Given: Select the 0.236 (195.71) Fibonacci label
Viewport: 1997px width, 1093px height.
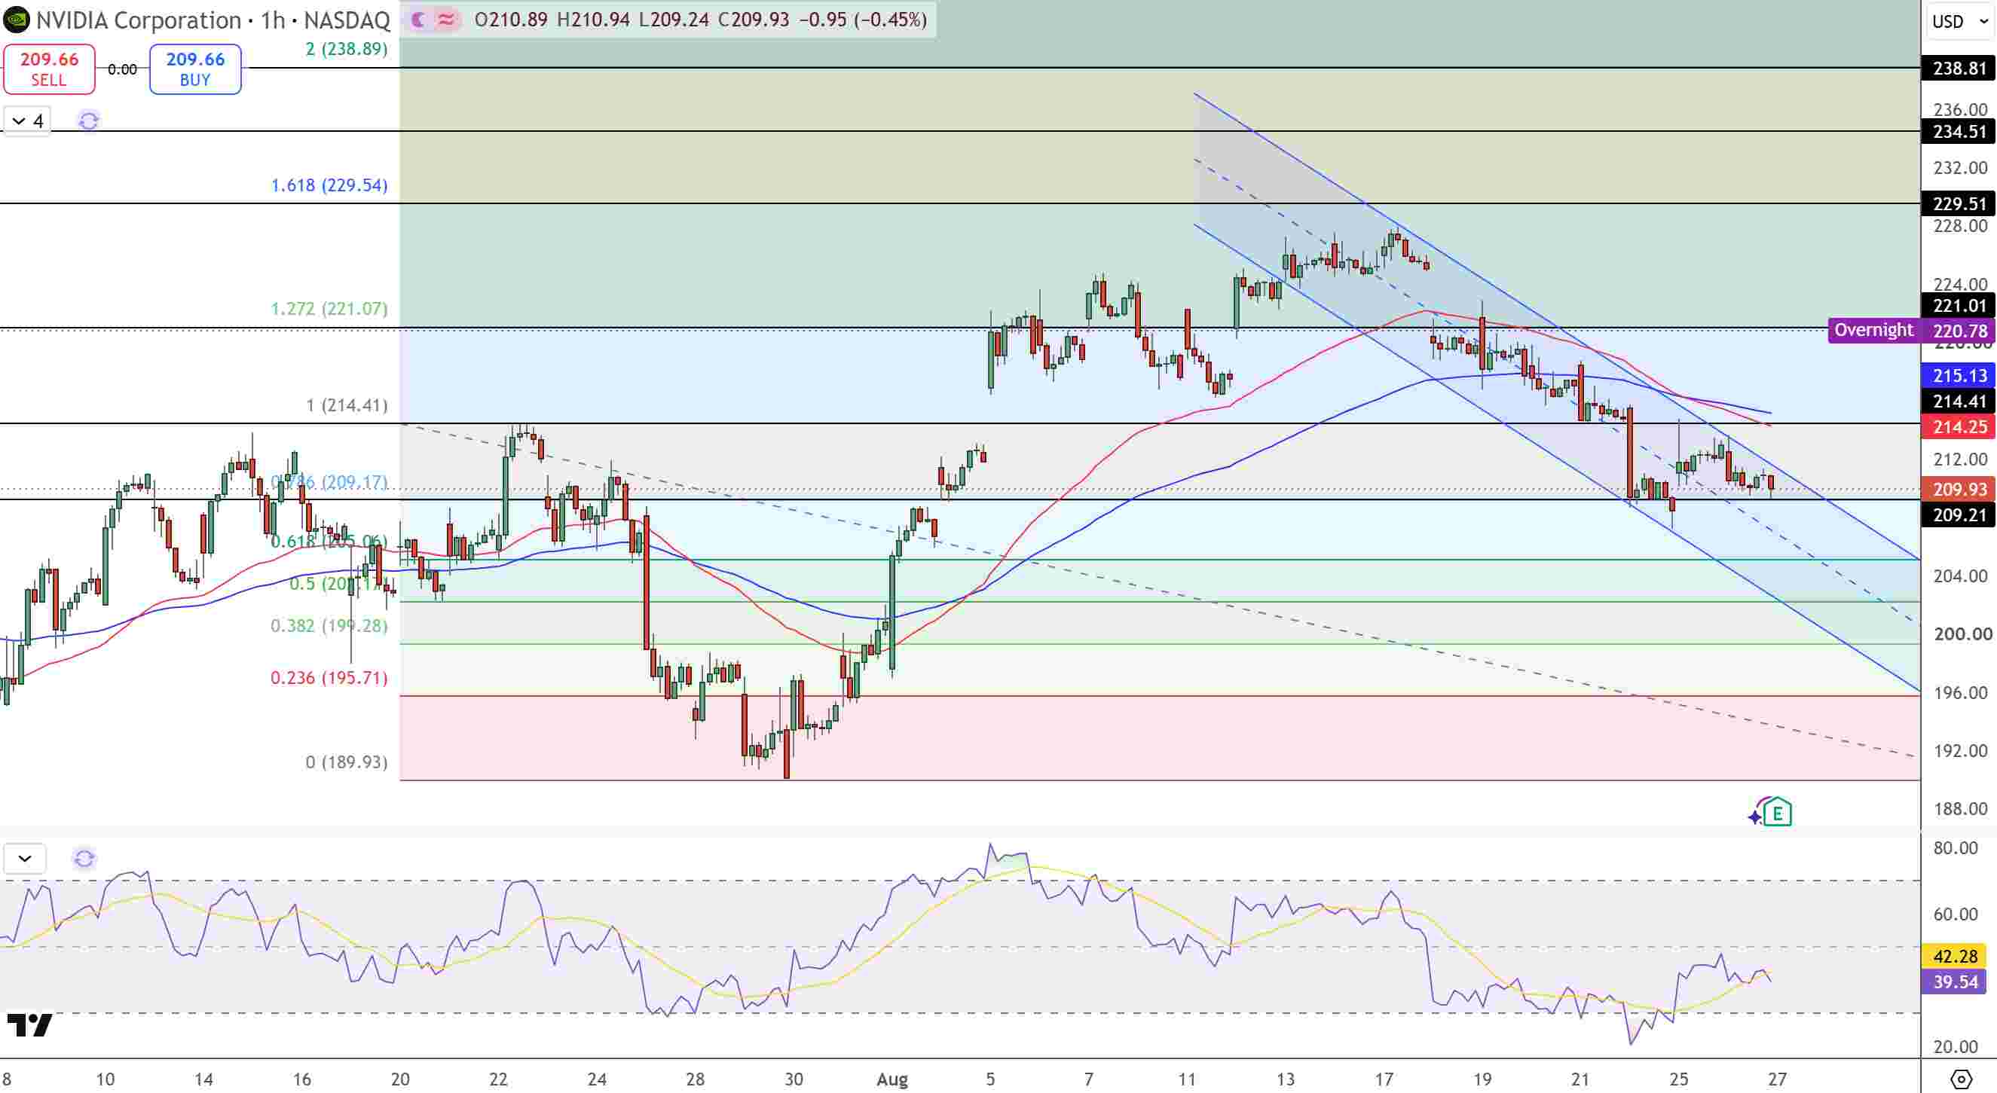Looking at the screenshot, I should tap(329, 677).
